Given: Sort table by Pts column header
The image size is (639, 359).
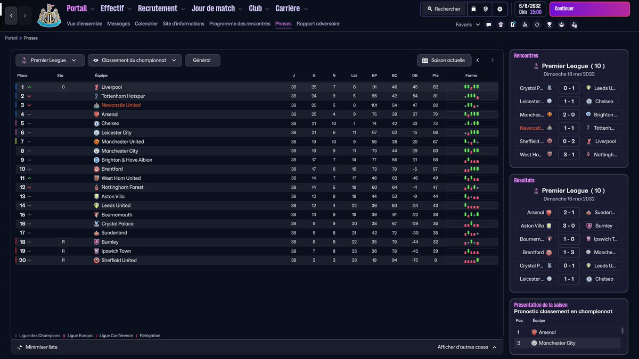Looking at the screenshot, I should click(x=436, y=76).
